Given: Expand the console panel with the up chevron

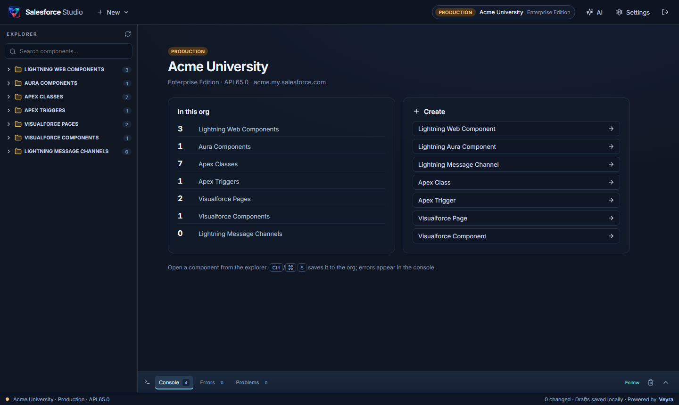Looking at the screenshot, I should (666, 382).
